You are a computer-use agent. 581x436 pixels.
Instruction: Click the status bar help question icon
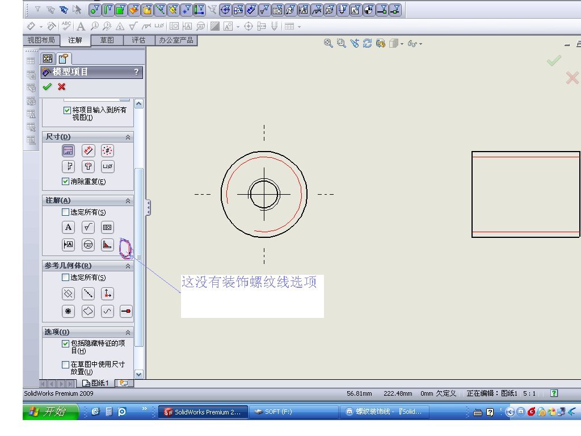(554, 393)
